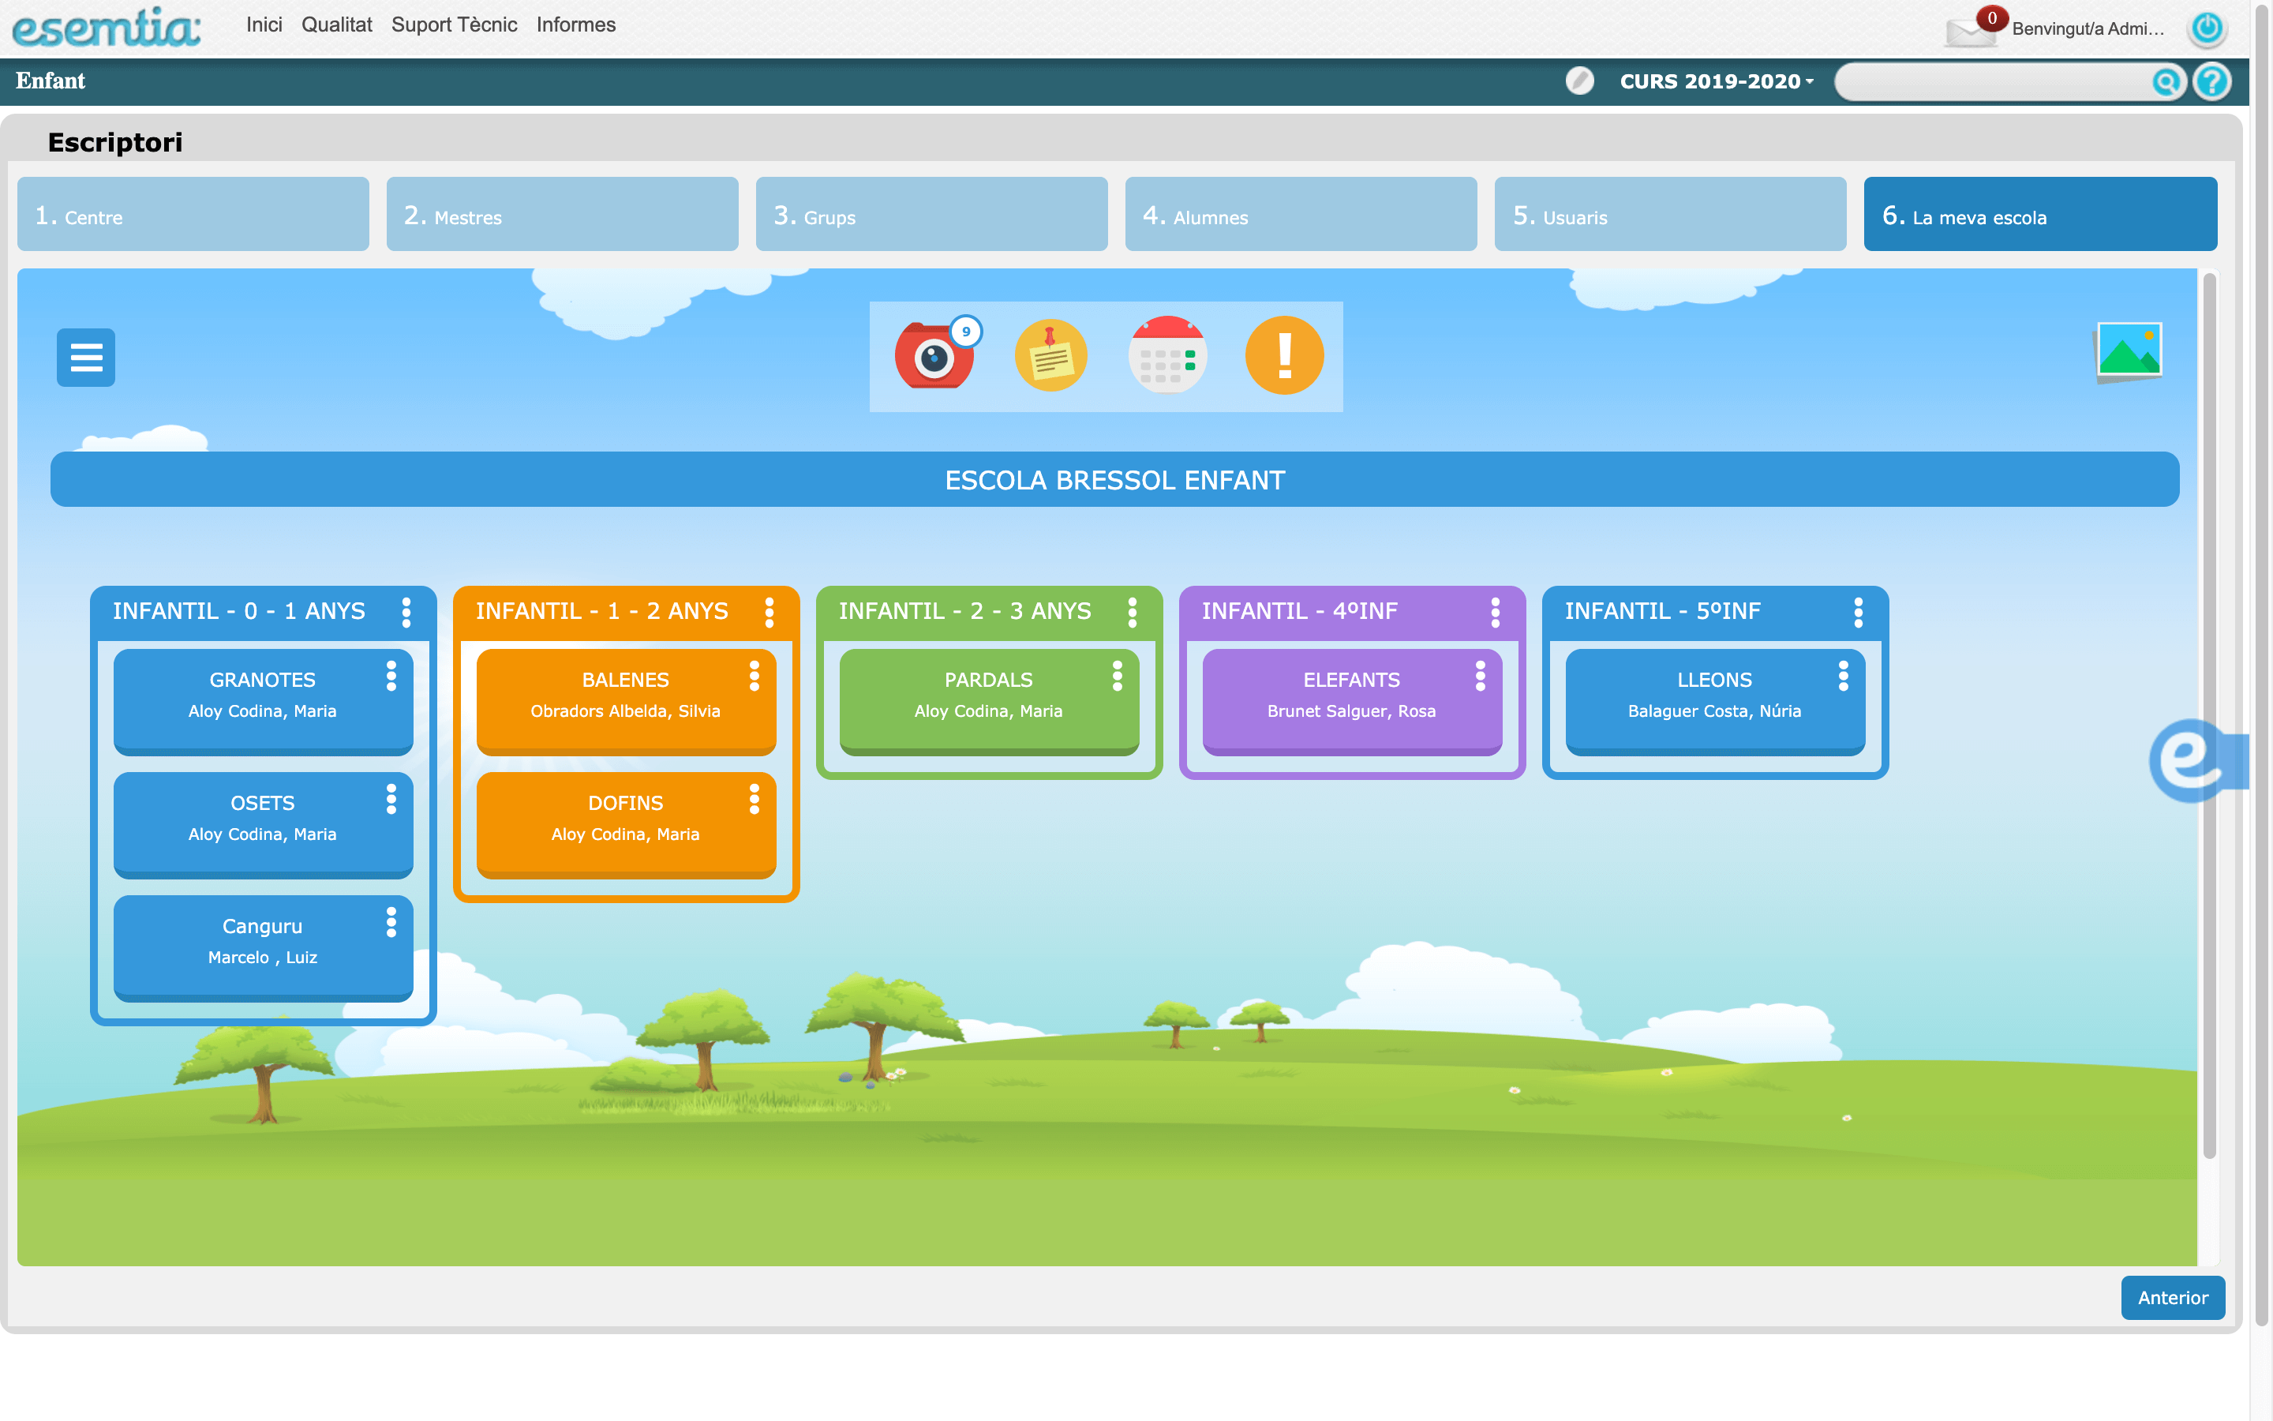The height and width of the screenshot is (1421, 2273).
Task: Open the BALENES group three-dot menu
Action: [x=755, y=676]
